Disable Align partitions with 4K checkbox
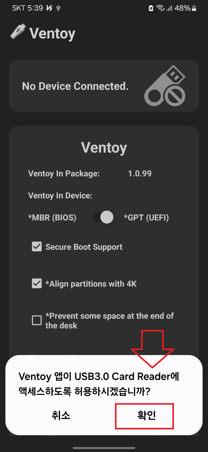This screenshot has height=452, width=208. [x=37, y=284]
